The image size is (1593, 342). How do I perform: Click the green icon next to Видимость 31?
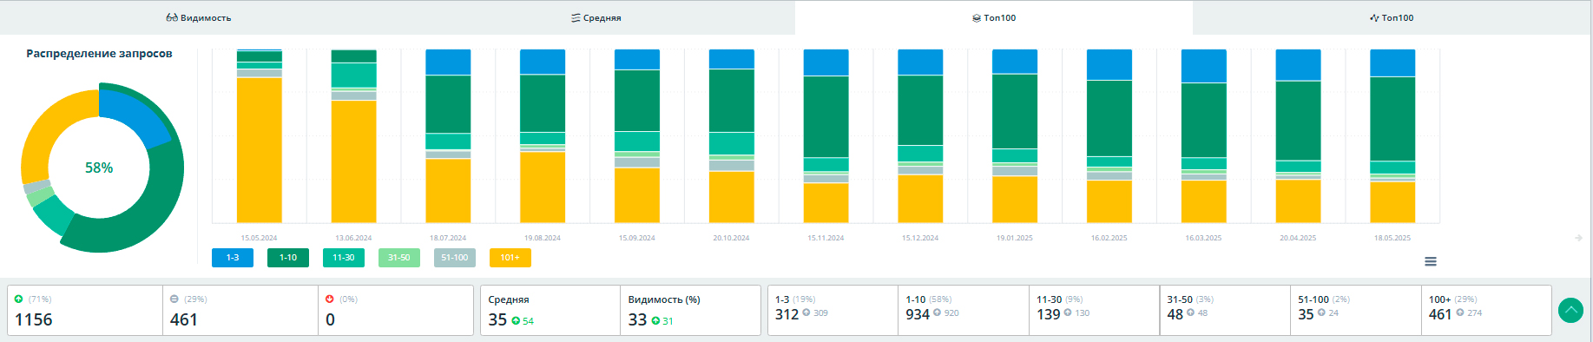tap(655, 321)
